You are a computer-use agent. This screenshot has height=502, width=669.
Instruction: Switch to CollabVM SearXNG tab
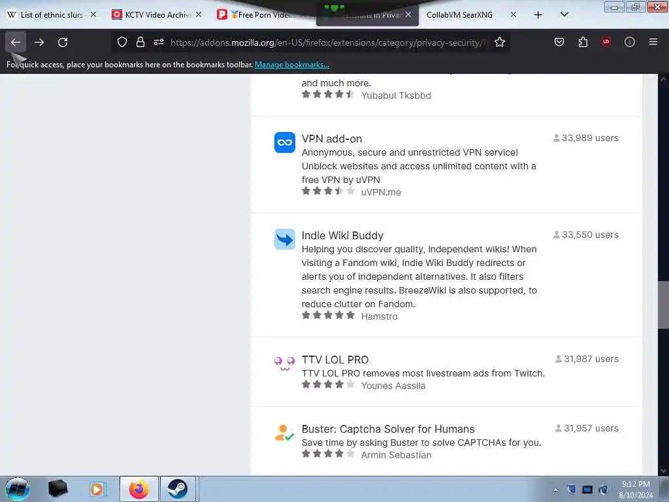[459, 15]
